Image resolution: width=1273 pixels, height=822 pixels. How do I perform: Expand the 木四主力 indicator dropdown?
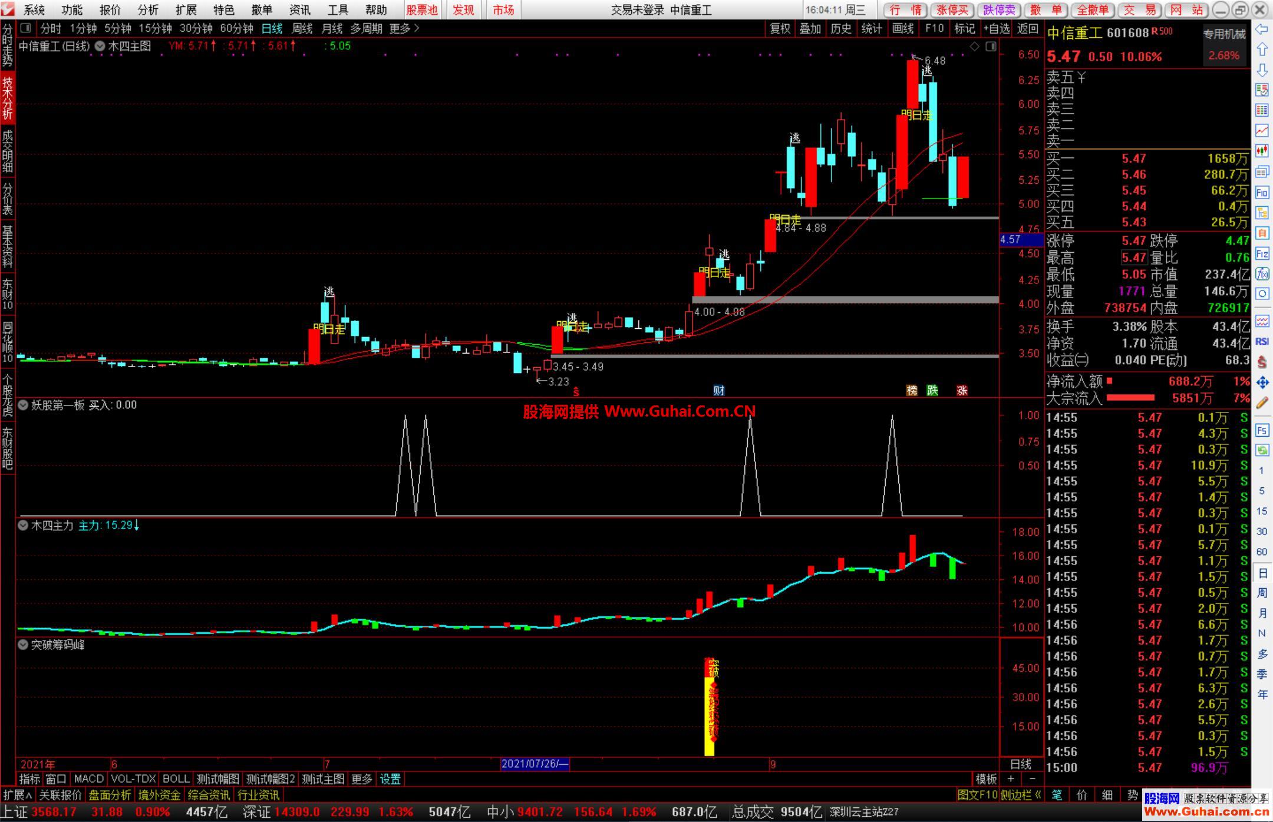pyautogui.click(x=23, y=525)
